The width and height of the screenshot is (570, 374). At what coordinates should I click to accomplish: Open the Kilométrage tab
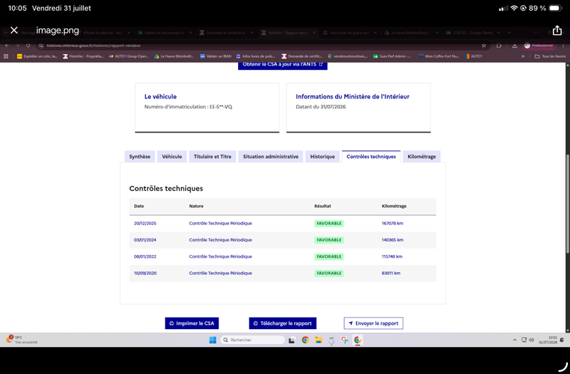(422, 157)
